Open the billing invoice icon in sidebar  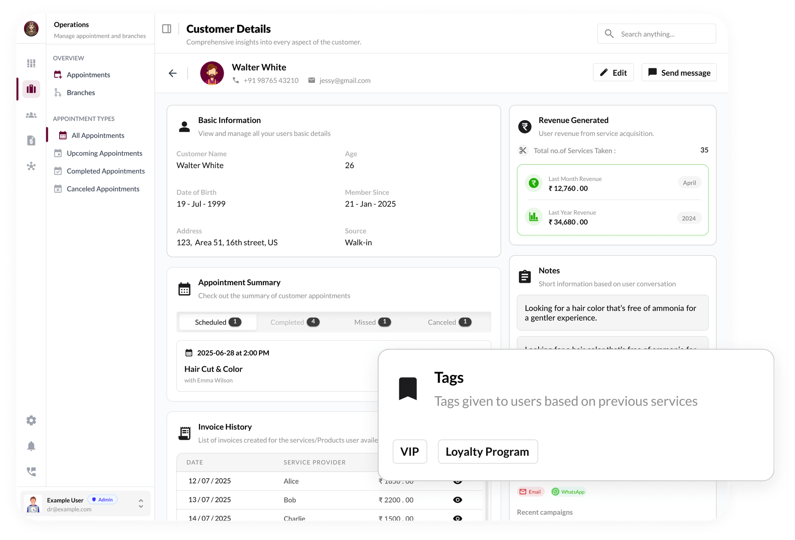pyautogui.click(x=31, y=140)
